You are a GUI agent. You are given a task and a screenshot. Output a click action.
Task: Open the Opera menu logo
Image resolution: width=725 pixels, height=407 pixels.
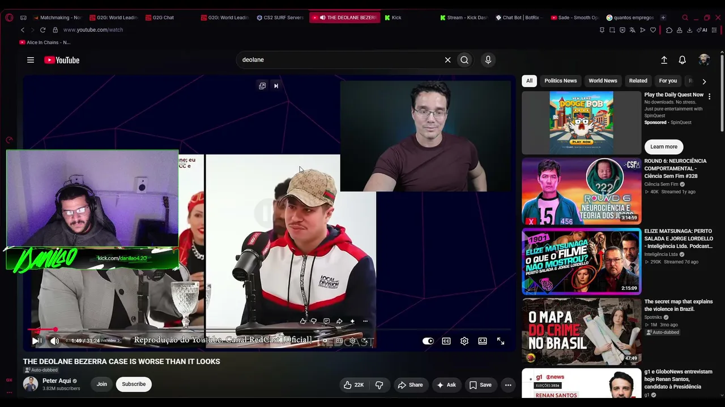[x=9, y=18]
